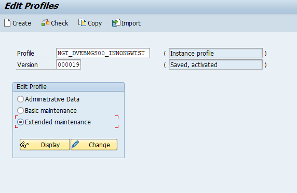Click the pencil icon on Change
The width and height of the screenshot is (297, 193).
click(x=75, y=144)
